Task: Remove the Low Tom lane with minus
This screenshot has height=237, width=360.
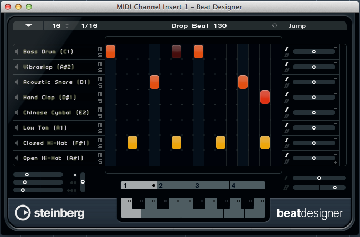Action: (x=336, y=124)
